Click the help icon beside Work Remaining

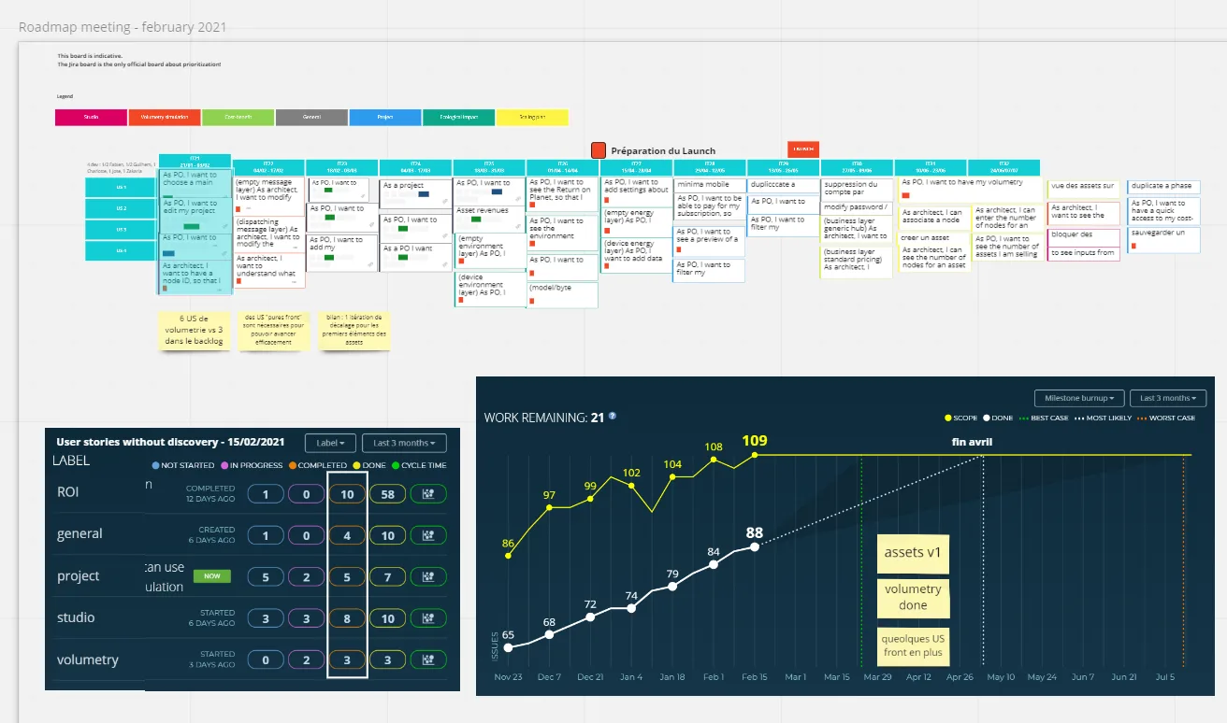613,417
